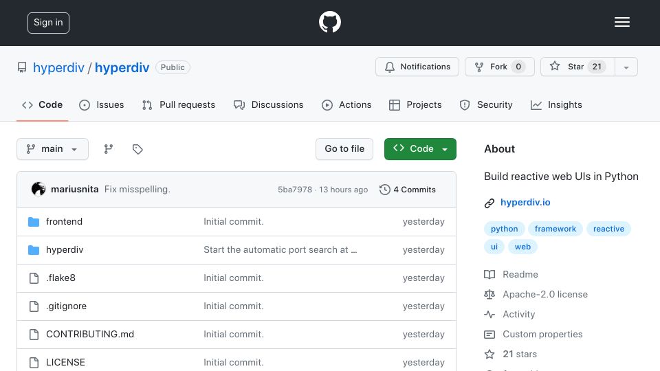Open the 'Fix misspelling.' commit message

[137, 190]
